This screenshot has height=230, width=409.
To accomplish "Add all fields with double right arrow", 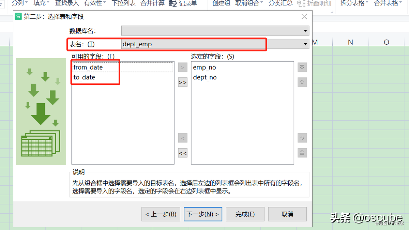I will [183, 82].
